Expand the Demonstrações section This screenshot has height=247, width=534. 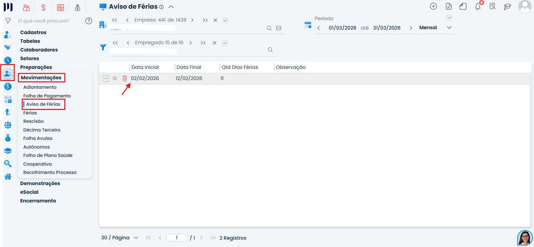(40, 183)
